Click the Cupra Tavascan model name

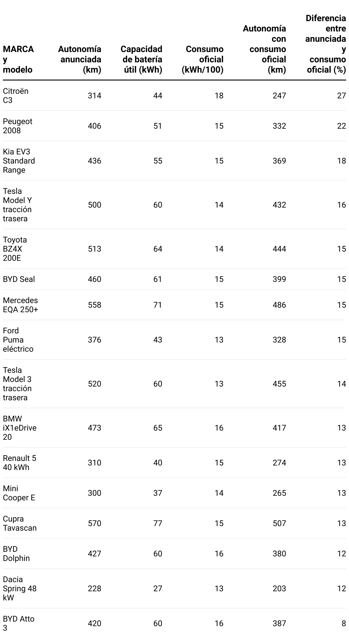click(x=20, y=523)
